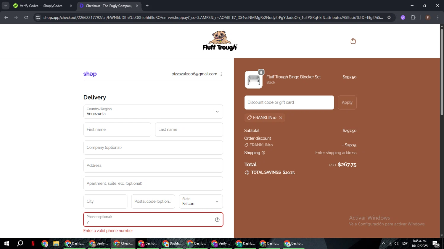Click the phone field help icon
The height and width of the screenshot is (249, 444).
click(217, 220)
